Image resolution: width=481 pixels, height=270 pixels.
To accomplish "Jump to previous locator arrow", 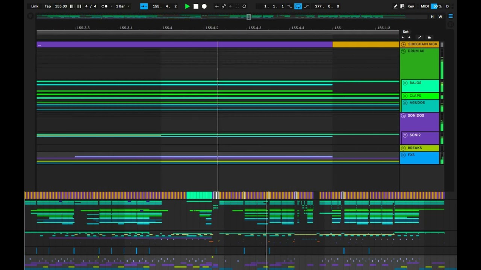I will (x=403, y=37).
